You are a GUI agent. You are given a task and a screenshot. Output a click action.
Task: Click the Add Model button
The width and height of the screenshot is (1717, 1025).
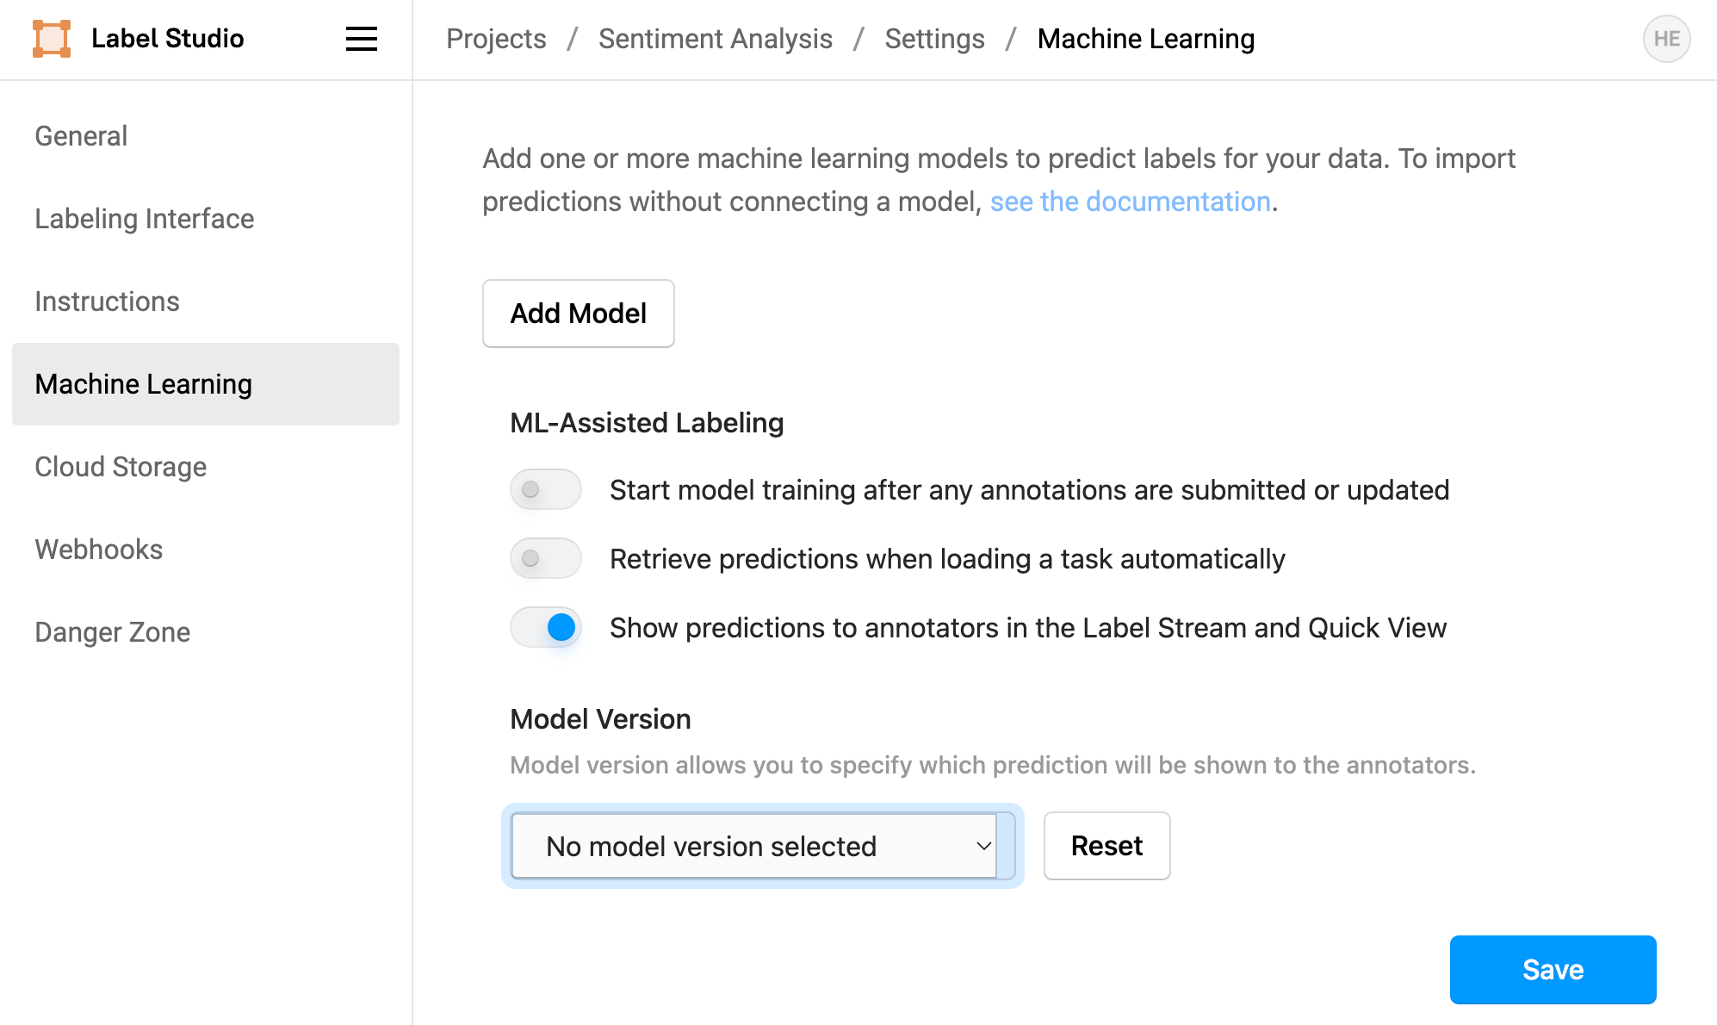pos(579,314)
